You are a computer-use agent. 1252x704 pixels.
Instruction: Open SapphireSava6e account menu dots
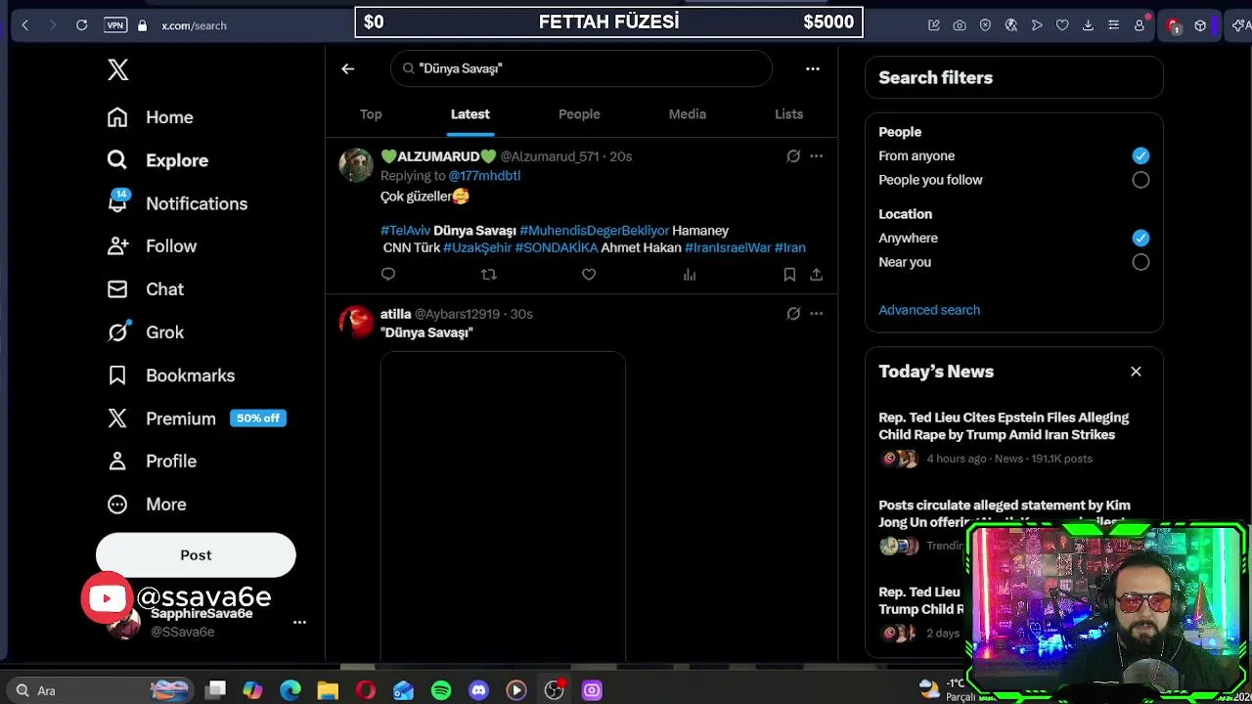click(299, 622)
